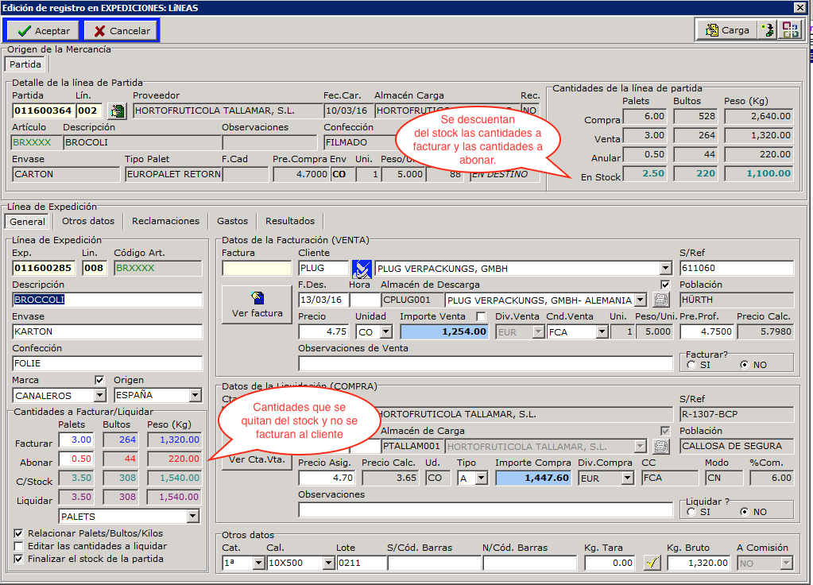Open the Partida lookup icon next to Lín.
This screenshot has height=585, width=813.
[x=117, y=111]
